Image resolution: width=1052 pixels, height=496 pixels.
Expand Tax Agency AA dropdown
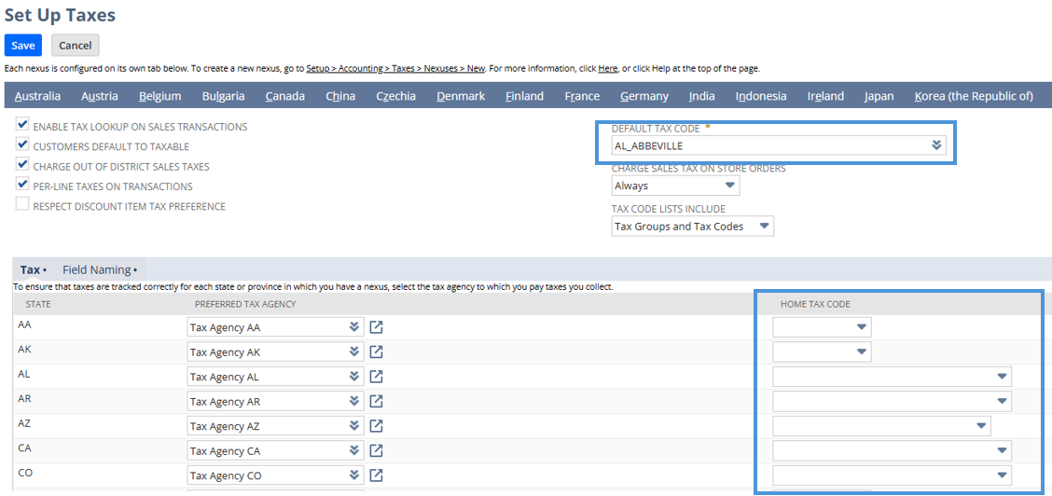coord(354,328)
